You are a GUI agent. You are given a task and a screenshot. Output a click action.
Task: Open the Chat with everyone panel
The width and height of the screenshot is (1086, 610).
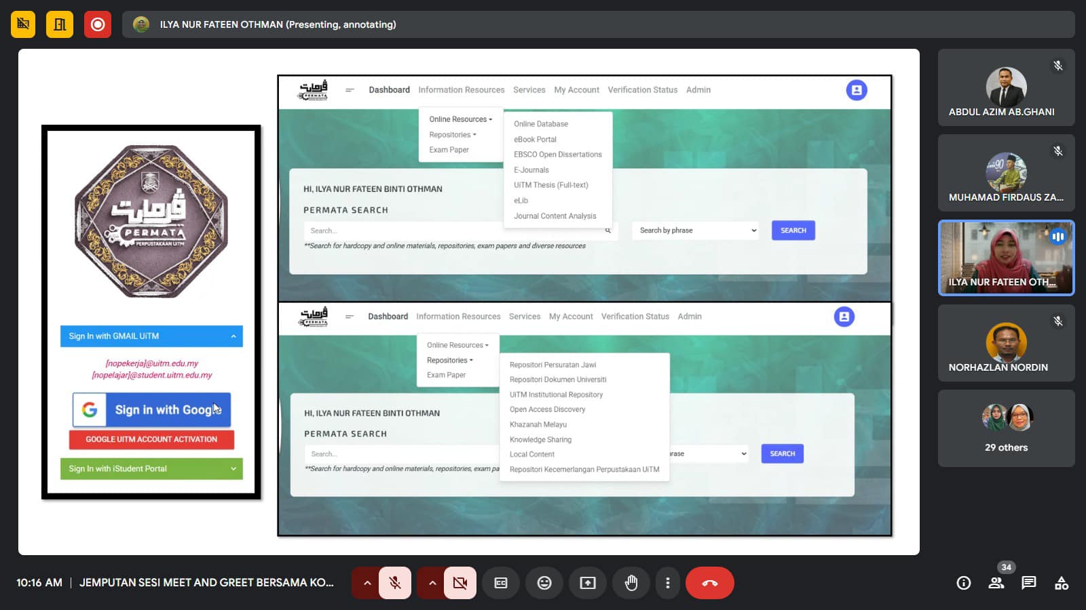tap(1029, 583)
